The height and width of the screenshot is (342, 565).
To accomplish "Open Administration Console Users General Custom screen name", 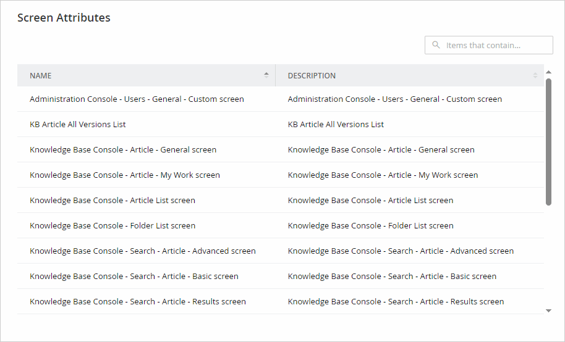I will tap(137, 99).
